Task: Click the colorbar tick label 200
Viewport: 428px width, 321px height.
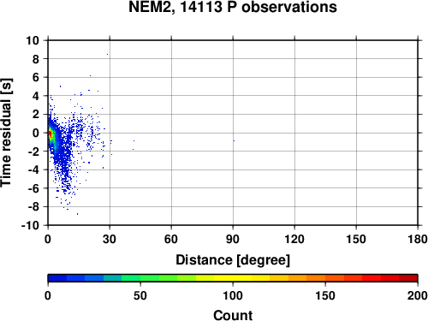Action: (418, 295)
